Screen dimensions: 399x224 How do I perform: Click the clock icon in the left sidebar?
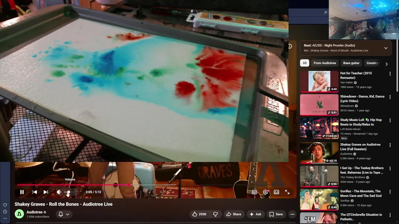(x=5, y=212)
